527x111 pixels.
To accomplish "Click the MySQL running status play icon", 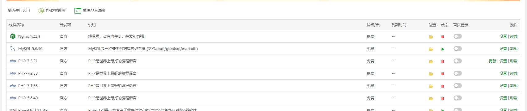I will point(443,49).
